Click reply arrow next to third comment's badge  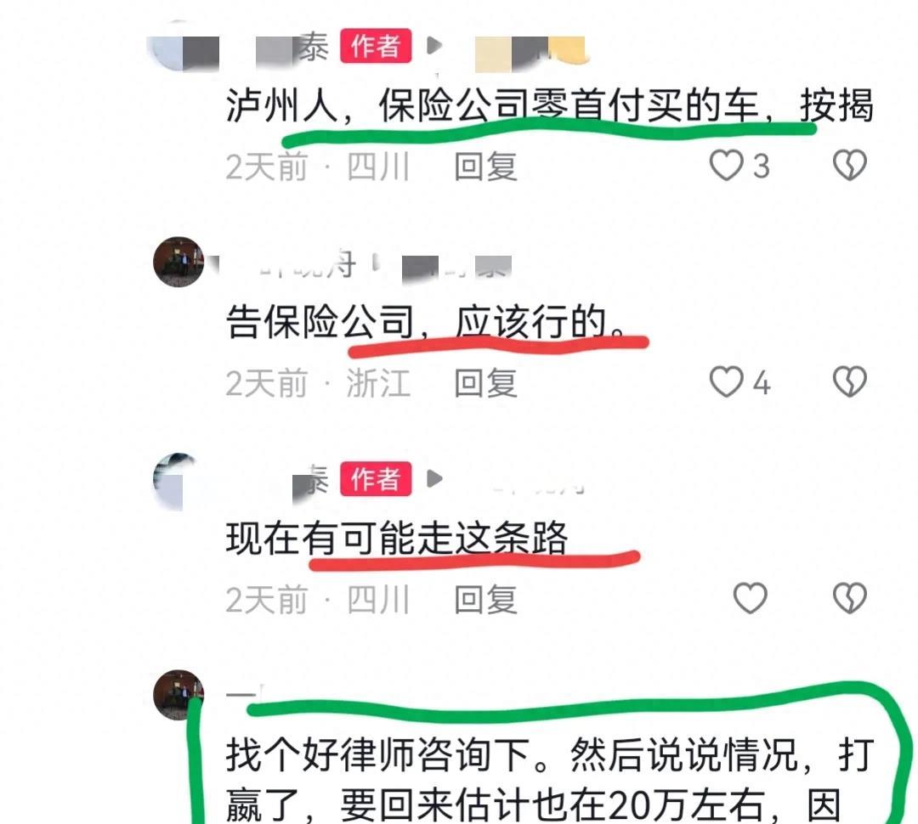pos(433,479)
